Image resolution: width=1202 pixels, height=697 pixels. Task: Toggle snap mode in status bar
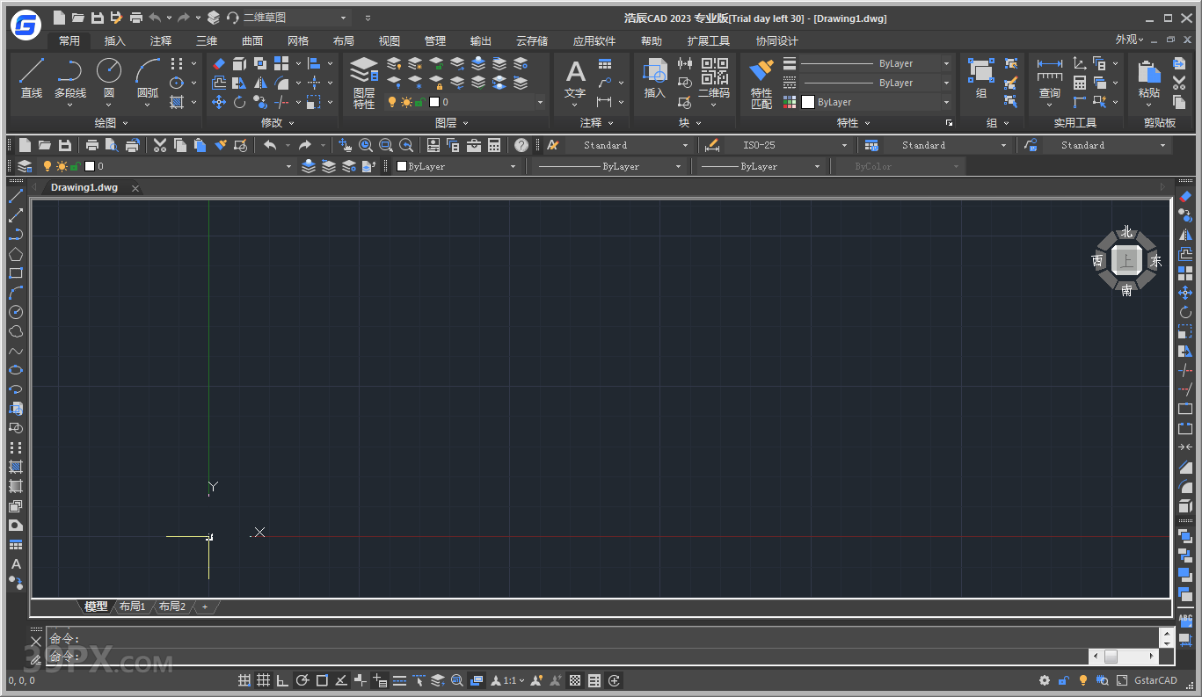coord(244,680)
